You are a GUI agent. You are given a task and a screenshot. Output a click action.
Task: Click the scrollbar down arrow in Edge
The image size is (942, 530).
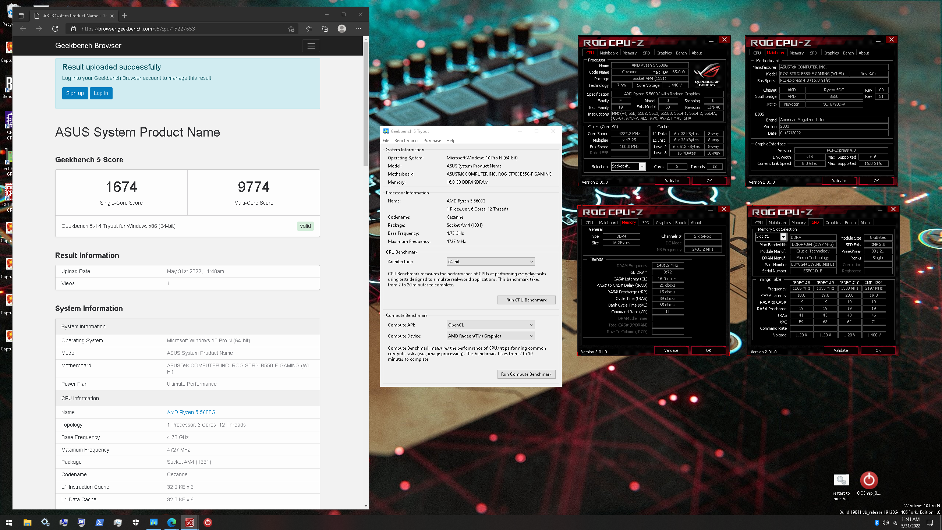365,506
